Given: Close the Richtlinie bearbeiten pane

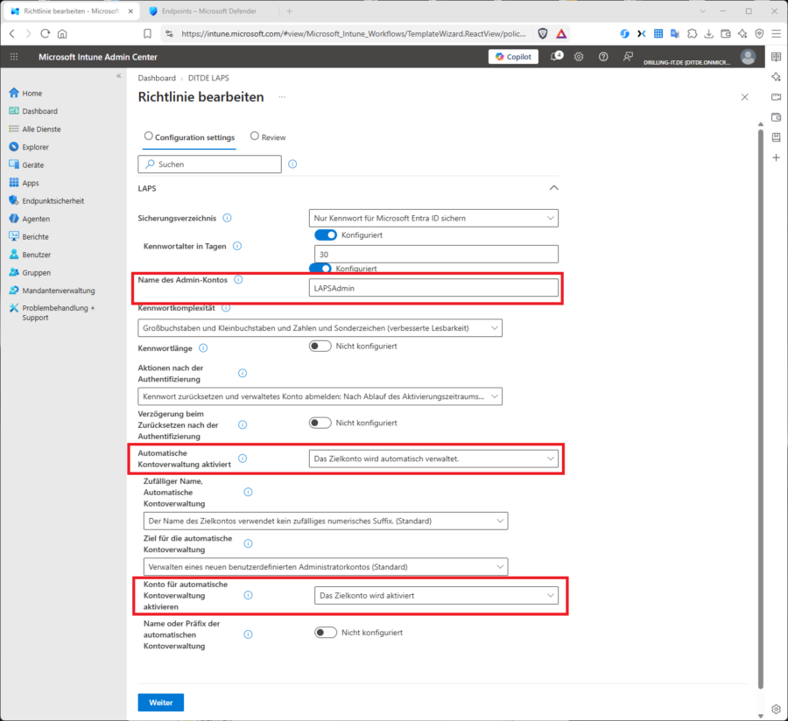Looking at the screenshot, I should [x=745, y=97].
